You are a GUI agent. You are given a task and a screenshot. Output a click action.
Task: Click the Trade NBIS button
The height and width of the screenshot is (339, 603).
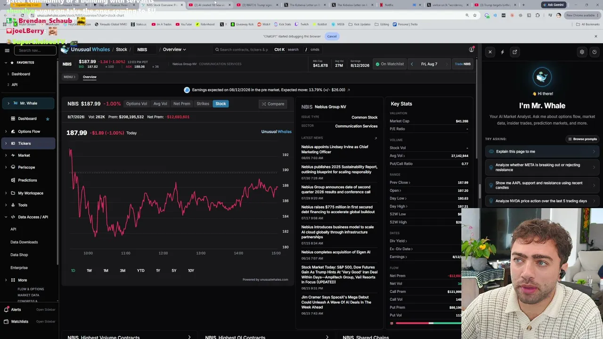(x=463, y=64)
